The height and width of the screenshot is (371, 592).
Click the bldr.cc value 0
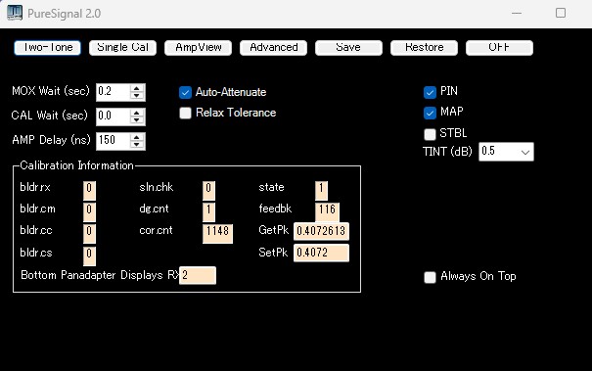89,233
